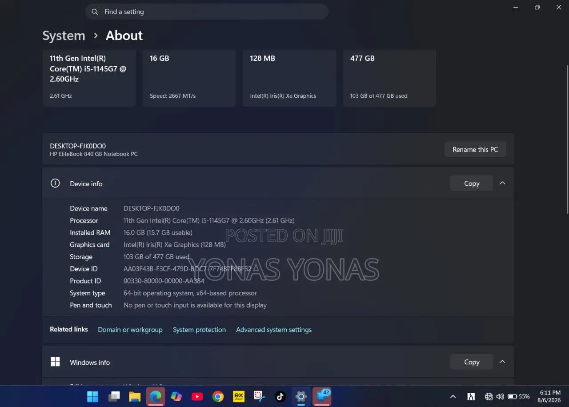The width and height of the screenshot is (569, 407).
Task: Click the Device ID value starting AA03F43B
Action: pos(188,269)
